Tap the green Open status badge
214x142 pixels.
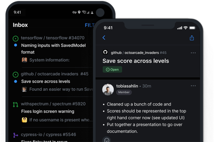pyautogui.click(x=112, y=70)
